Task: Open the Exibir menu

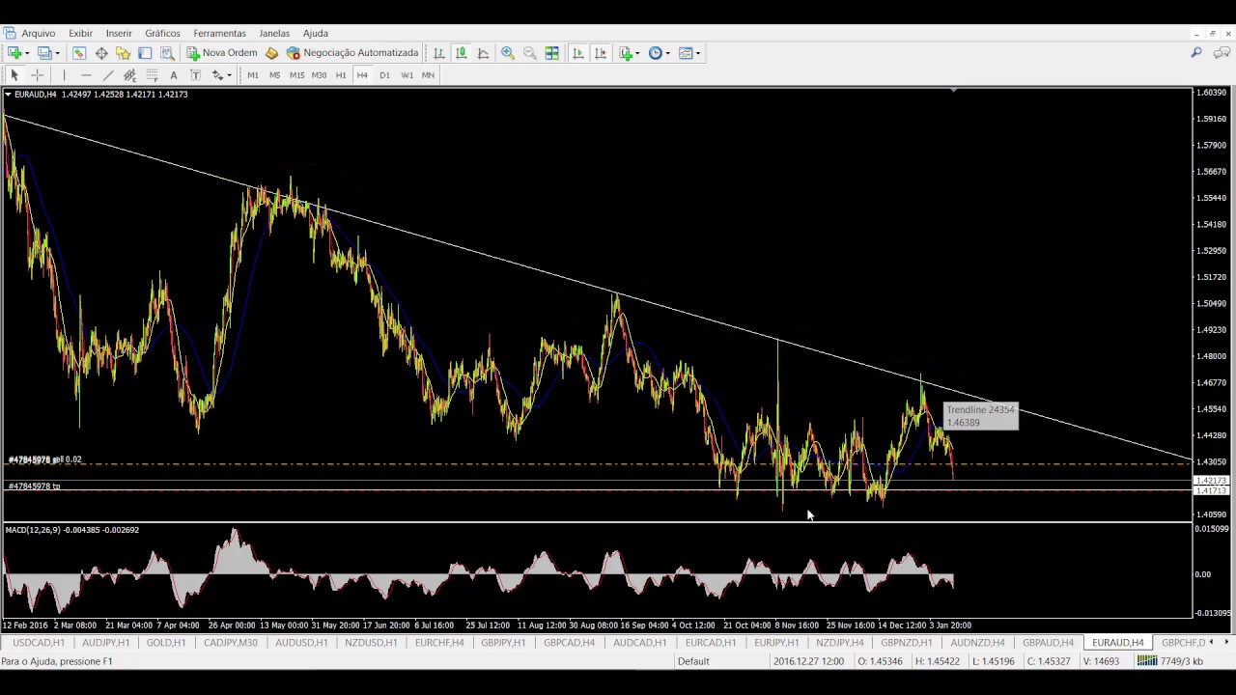Action: (x=80, y=33)
